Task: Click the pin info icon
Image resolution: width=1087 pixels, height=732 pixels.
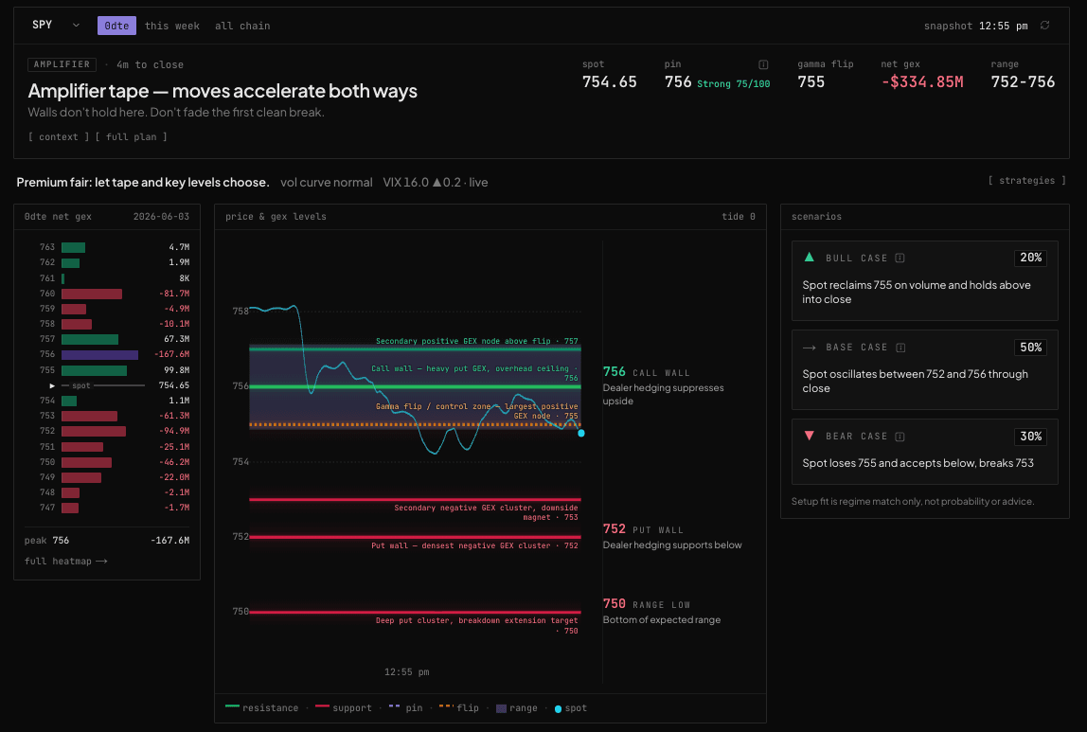Action: click(763, 64)
